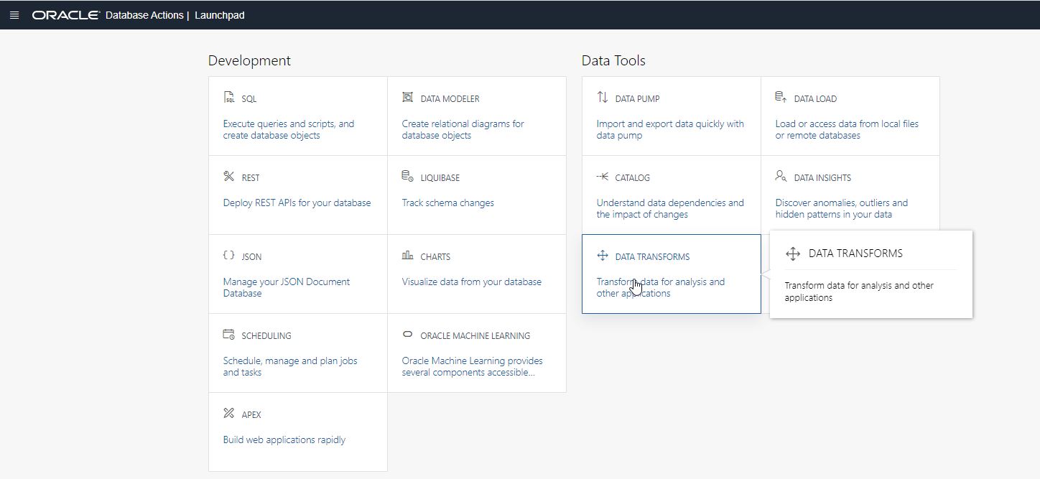Open 'Deploy REST APIs for your database' link
Viewport: 1040px width, 479px height.
coord(297,203)
